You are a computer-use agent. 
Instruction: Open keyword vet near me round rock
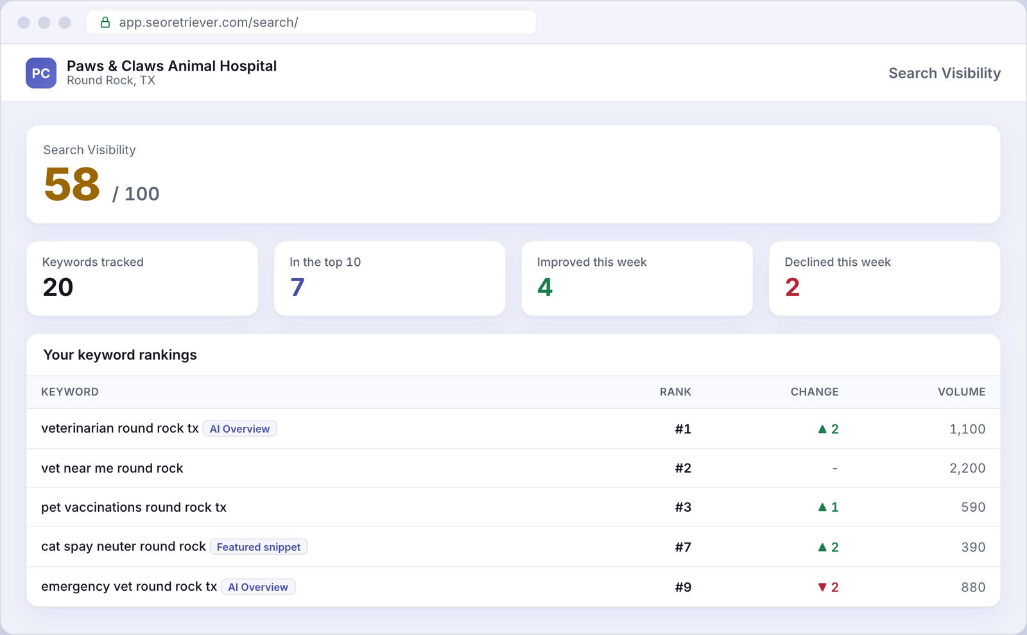112,468
